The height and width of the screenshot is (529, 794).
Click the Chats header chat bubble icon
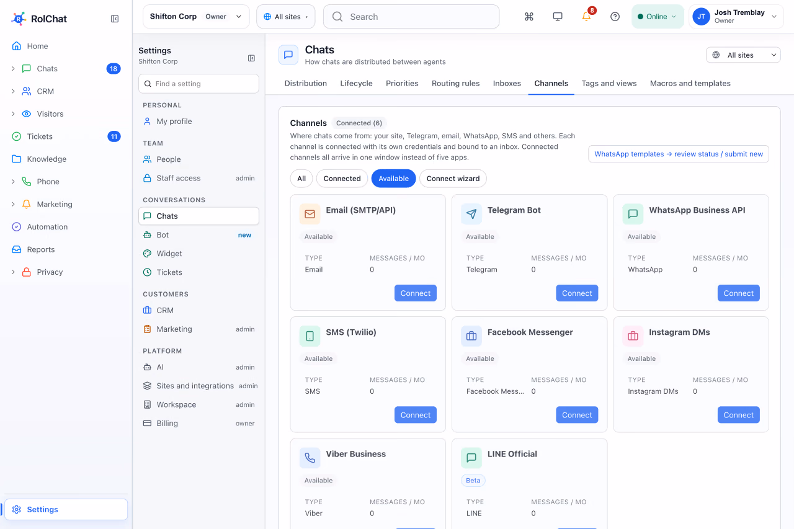288,55
